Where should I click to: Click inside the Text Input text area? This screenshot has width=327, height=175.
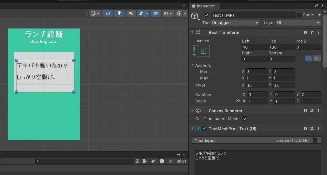click(x=258, y=163)
